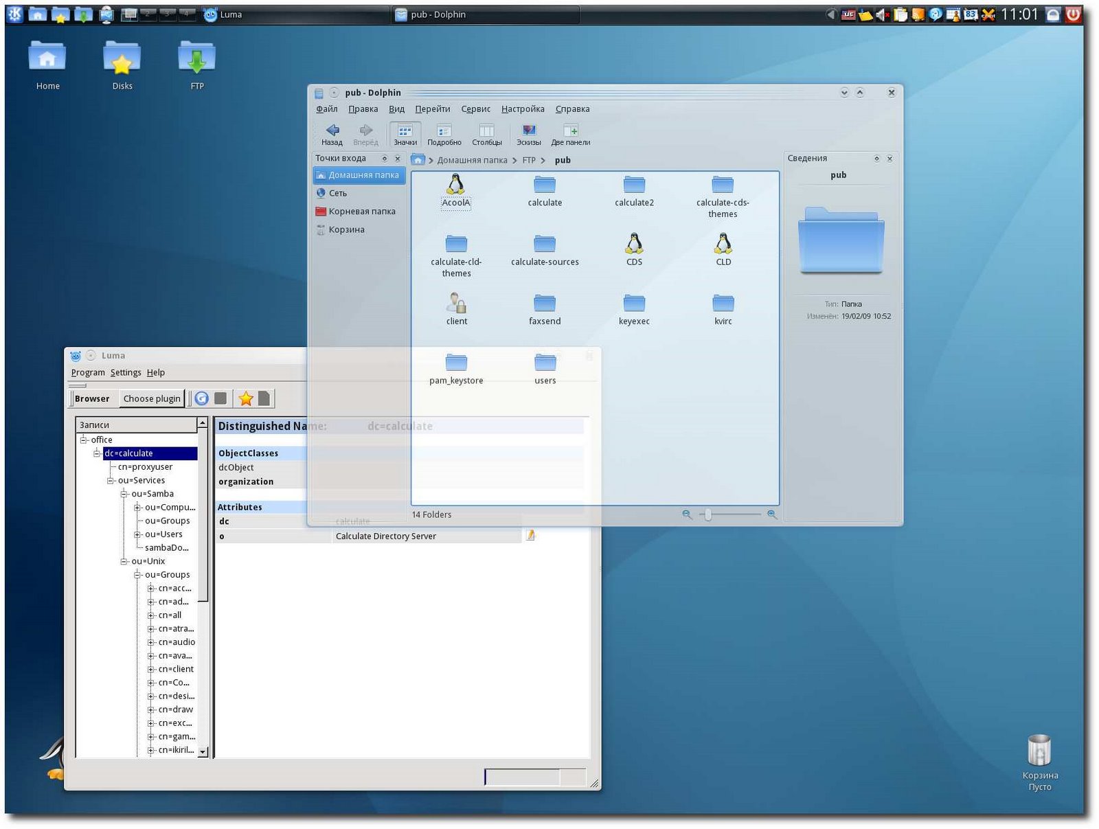Expand the cn=audio tree node
Screen dimensions: 1099x829
151,642
